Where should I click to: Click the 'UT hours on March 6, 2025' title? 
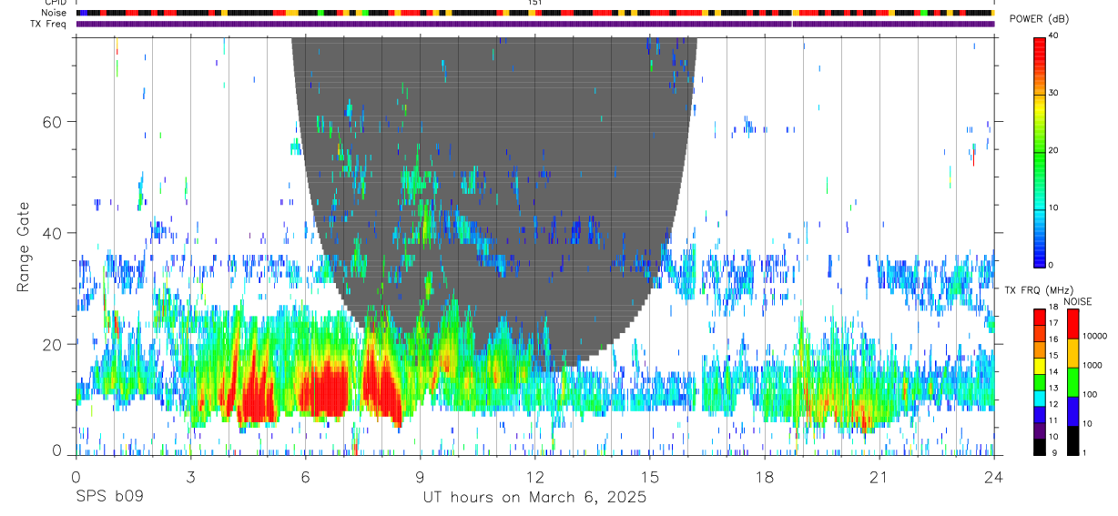coord(534,498)
